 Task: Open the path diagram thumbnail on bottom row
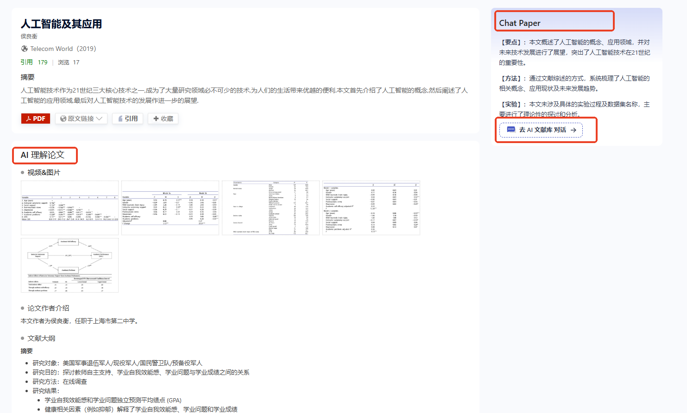point(69,265)
